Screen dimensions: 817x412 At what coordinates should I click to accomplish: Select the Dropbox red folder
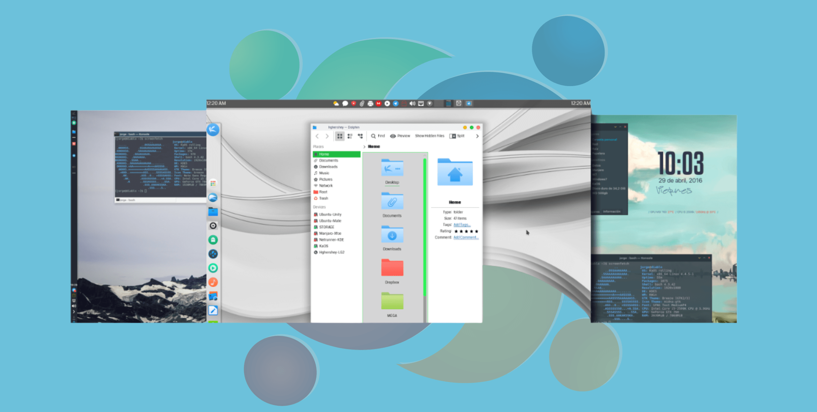392,267
